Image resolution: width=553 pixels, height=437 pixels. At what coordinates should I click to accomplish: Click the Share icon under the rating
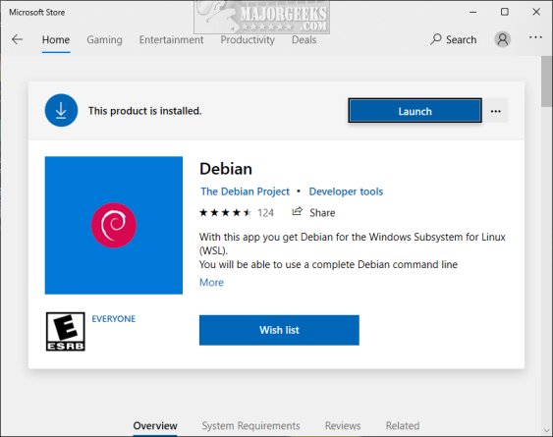297,211
